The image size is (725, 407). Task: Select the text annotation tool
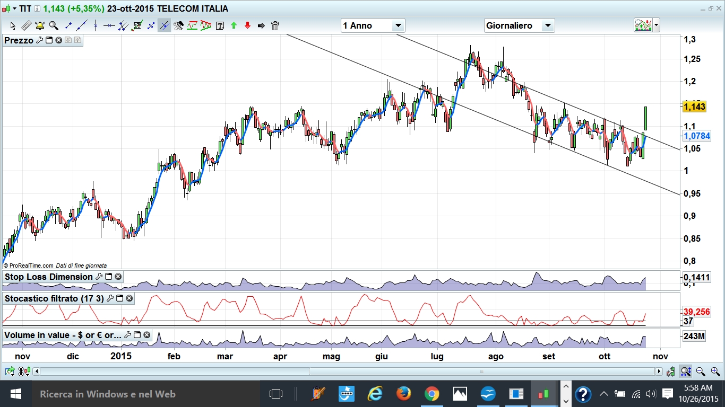point(220,25)
